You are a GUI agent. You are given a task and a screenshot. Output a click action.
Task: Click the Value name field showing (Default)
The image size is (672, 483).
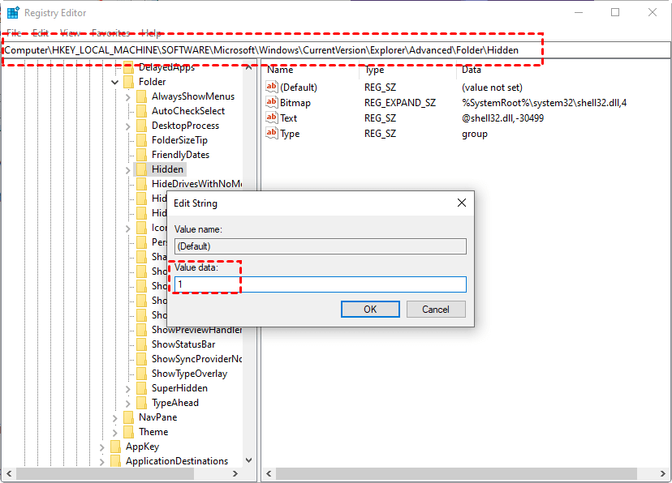[321, 246]
